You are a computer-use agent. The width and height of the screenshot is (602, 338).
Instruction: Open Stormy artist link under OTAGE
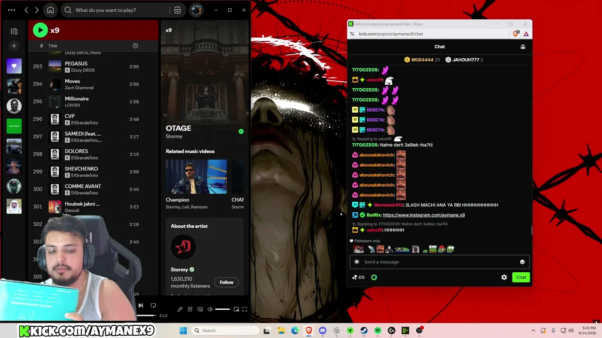tap(174, 136)
